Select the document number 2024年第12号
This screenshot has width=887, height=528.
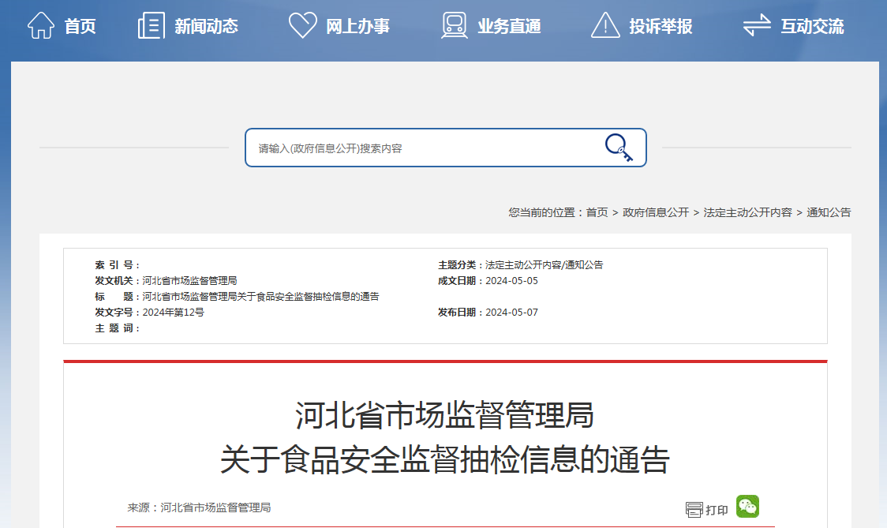click(x=173, y=313)
